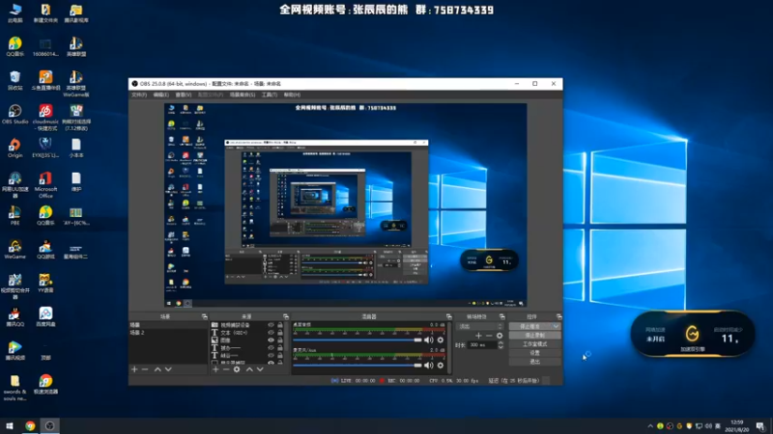Click the transition duration 300 ms field
The height and width of the screenshot is (434, 773).
pos(482,345)
